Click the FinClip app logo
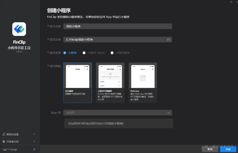The image size is (238, 153). point(19,29)
